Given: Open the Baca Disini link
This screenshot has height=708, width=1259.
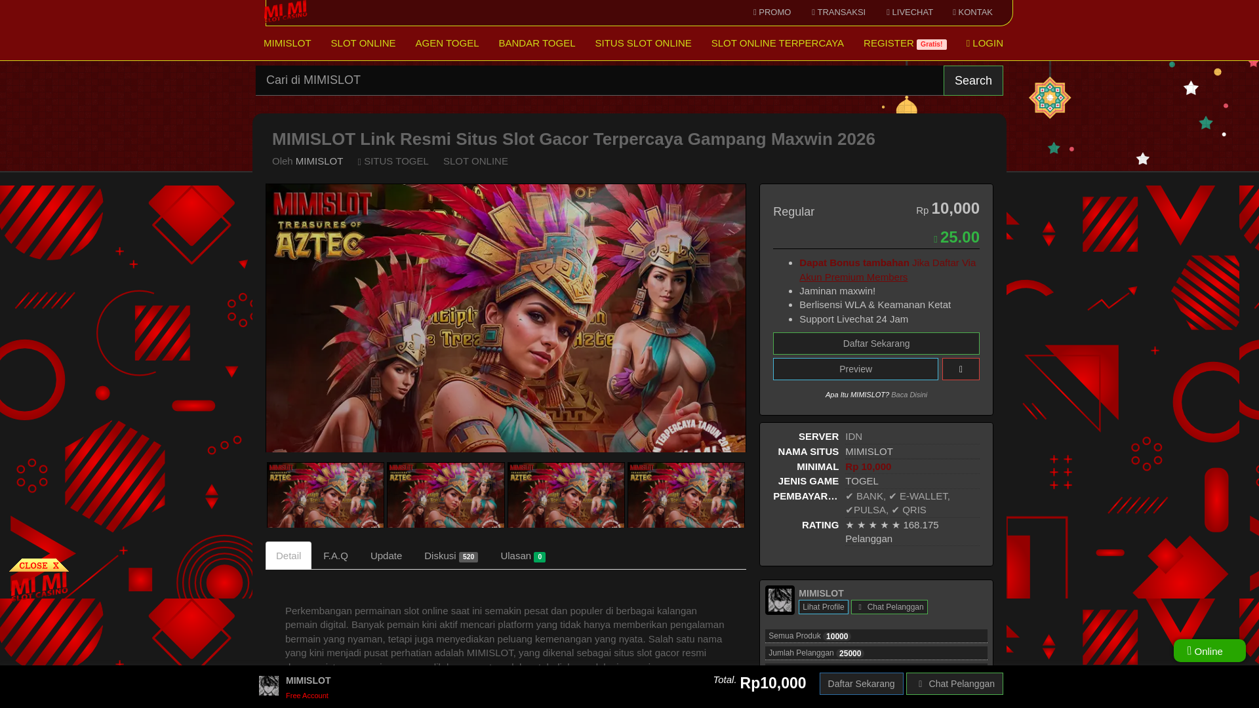Looking at the screenshot, I should click(x=909, y=395).
